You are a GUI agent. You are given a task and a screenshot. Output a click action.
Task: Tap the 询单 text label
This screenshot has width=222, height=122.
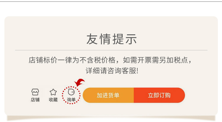click(x=71, y=100)
